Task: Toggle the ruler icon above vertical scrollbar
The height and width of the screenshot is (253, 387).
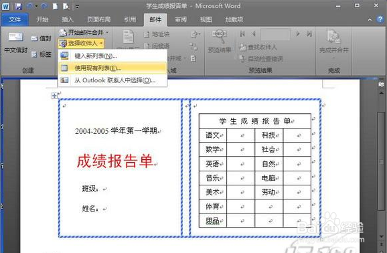Action: tap(381, 84)
